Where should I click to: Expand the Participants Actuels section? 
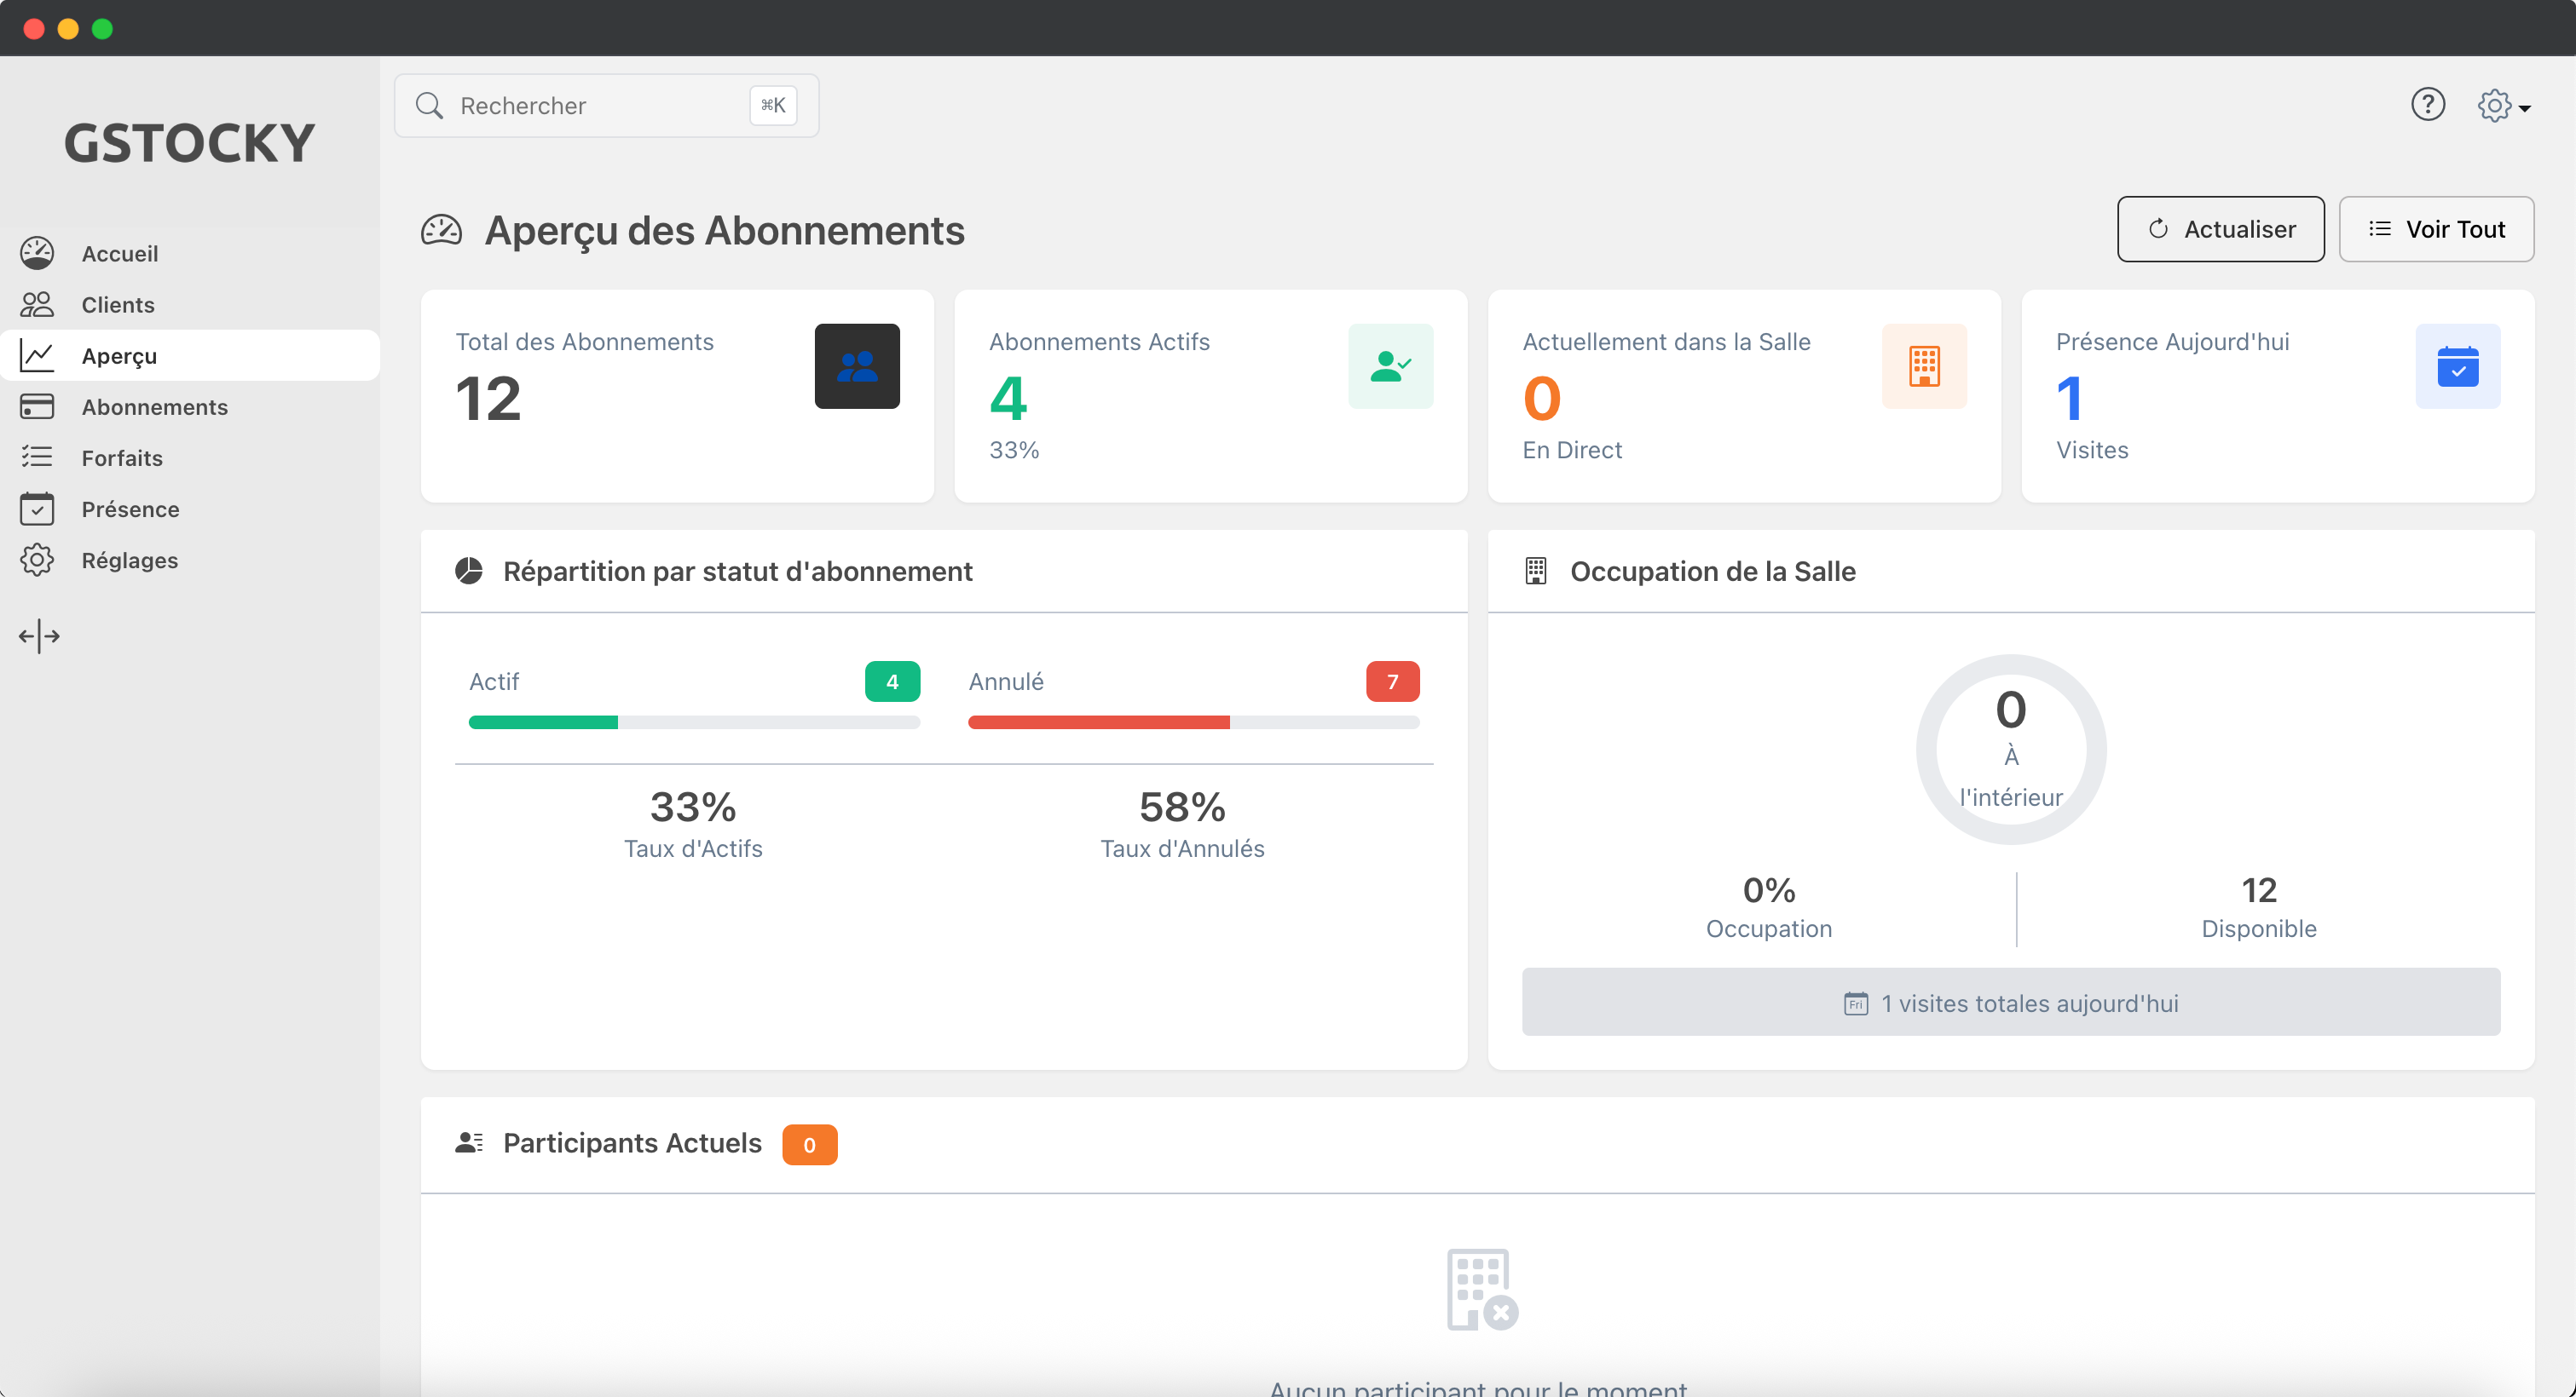pos(633,1143)
